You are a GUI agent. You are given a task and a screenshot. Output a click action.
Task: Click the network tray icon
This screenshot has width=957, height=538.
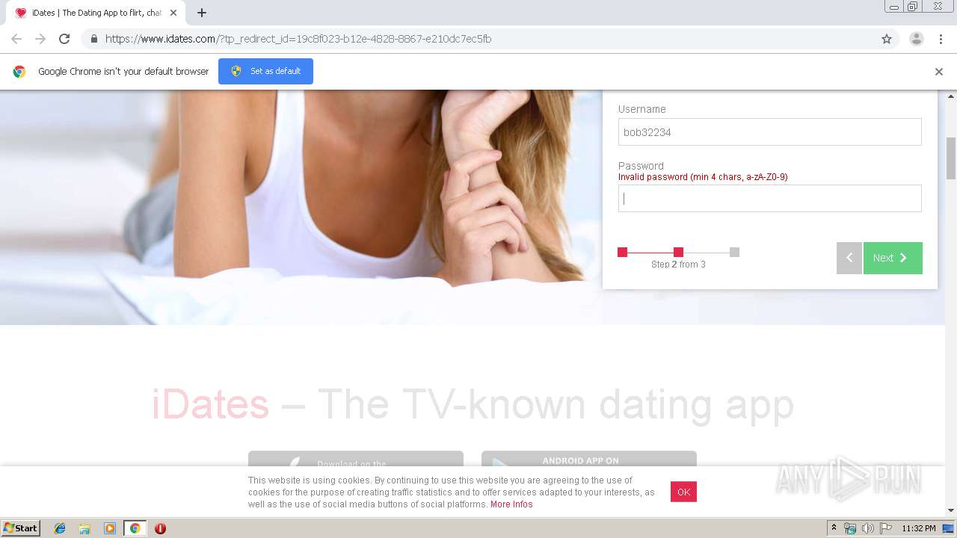(850, 528)
